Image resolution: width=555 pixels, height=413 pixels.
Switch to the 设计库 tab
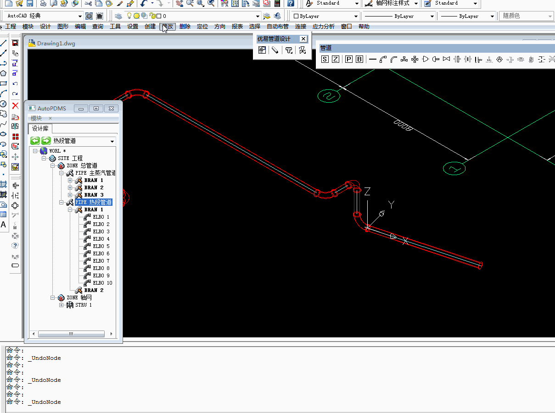click(x=40, y=128)
